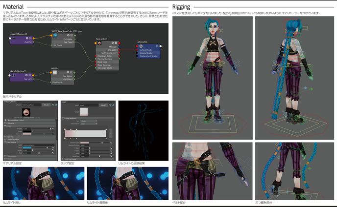
Task: Click the map button beside ramp Selected Color
Action: (x=111, y=143)
